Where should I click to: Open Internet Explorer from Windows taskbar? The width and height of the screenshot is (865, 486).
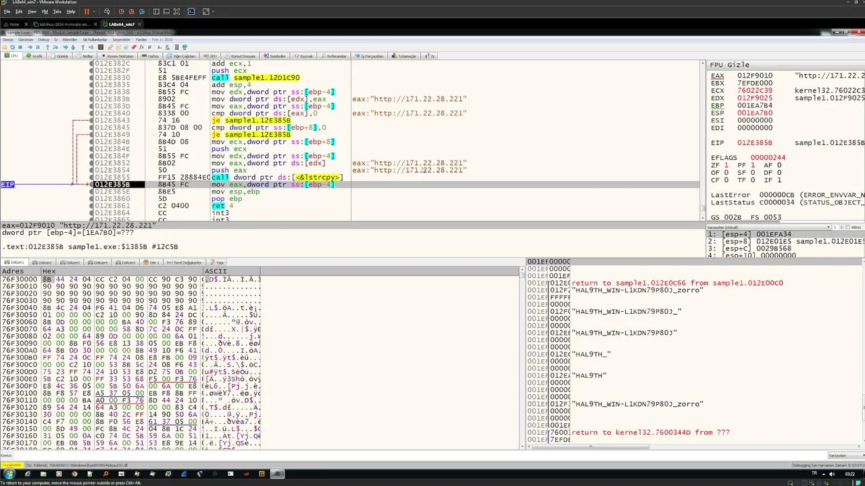pyautogui.click(x=28, y=474)
